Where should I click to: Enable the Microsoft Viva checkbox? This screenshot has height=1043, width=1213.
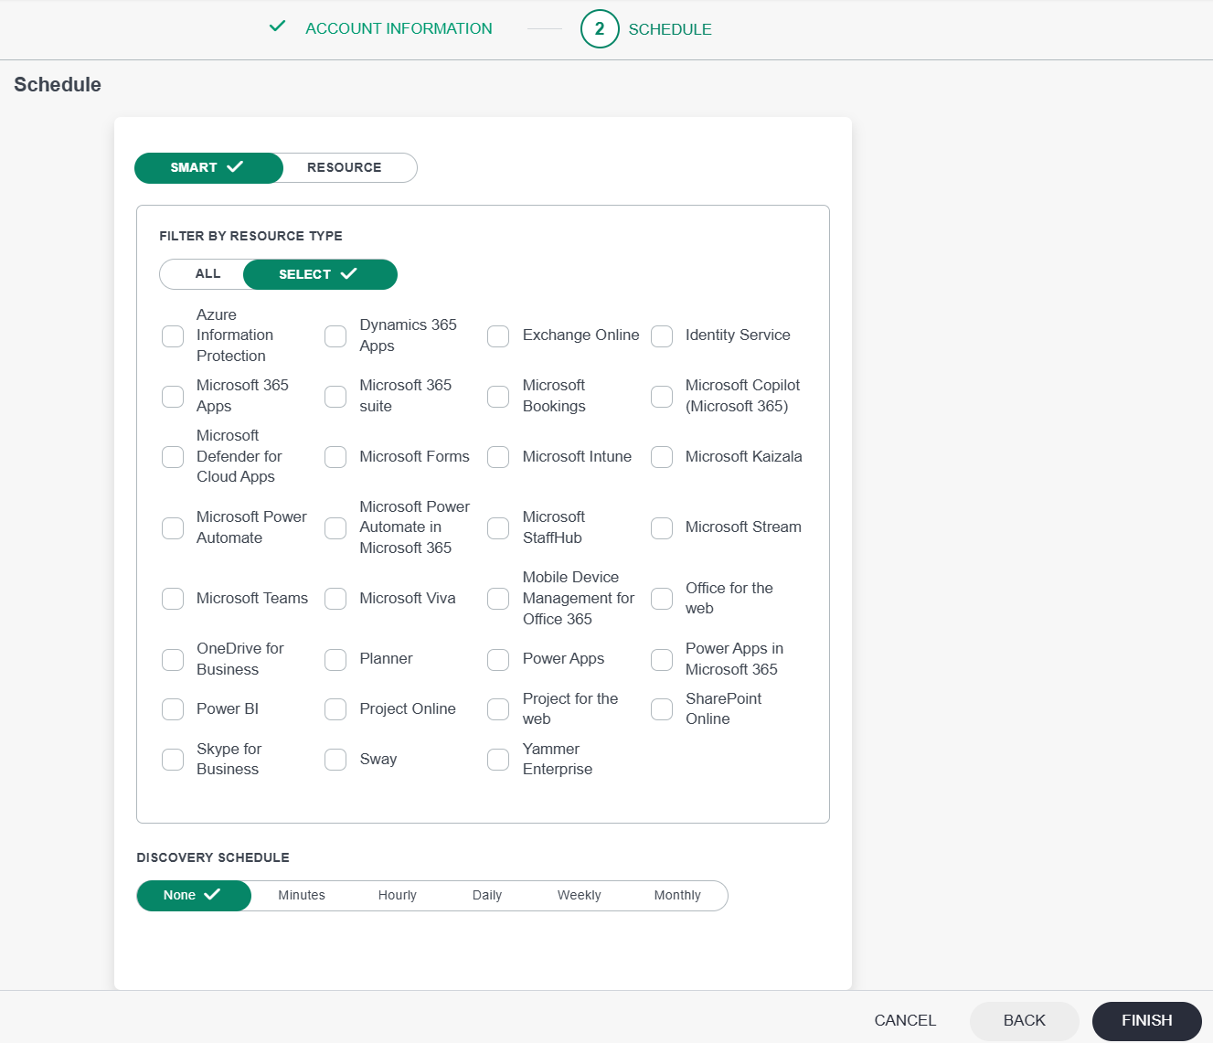[335, 599]
